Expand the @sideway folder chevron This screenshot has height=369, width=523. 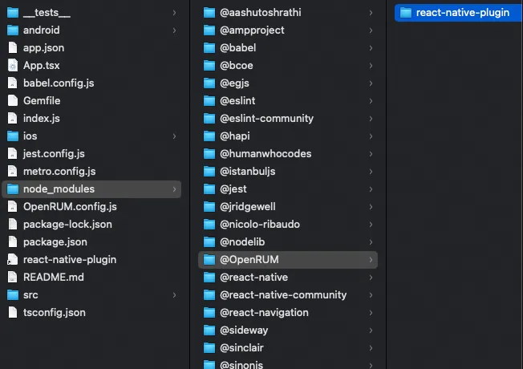[x=371, y=330]
